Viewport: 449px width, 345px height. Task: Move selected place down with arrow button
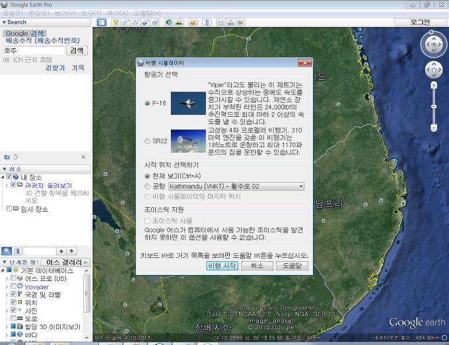point(71,251)
